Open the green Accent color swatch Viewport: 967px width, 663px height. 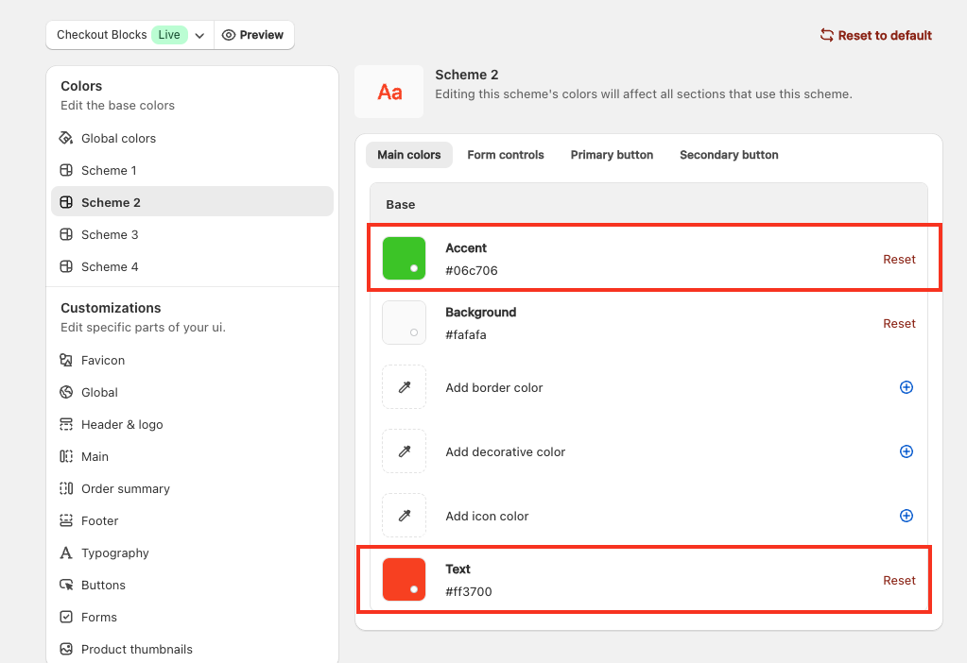[404, 259]
